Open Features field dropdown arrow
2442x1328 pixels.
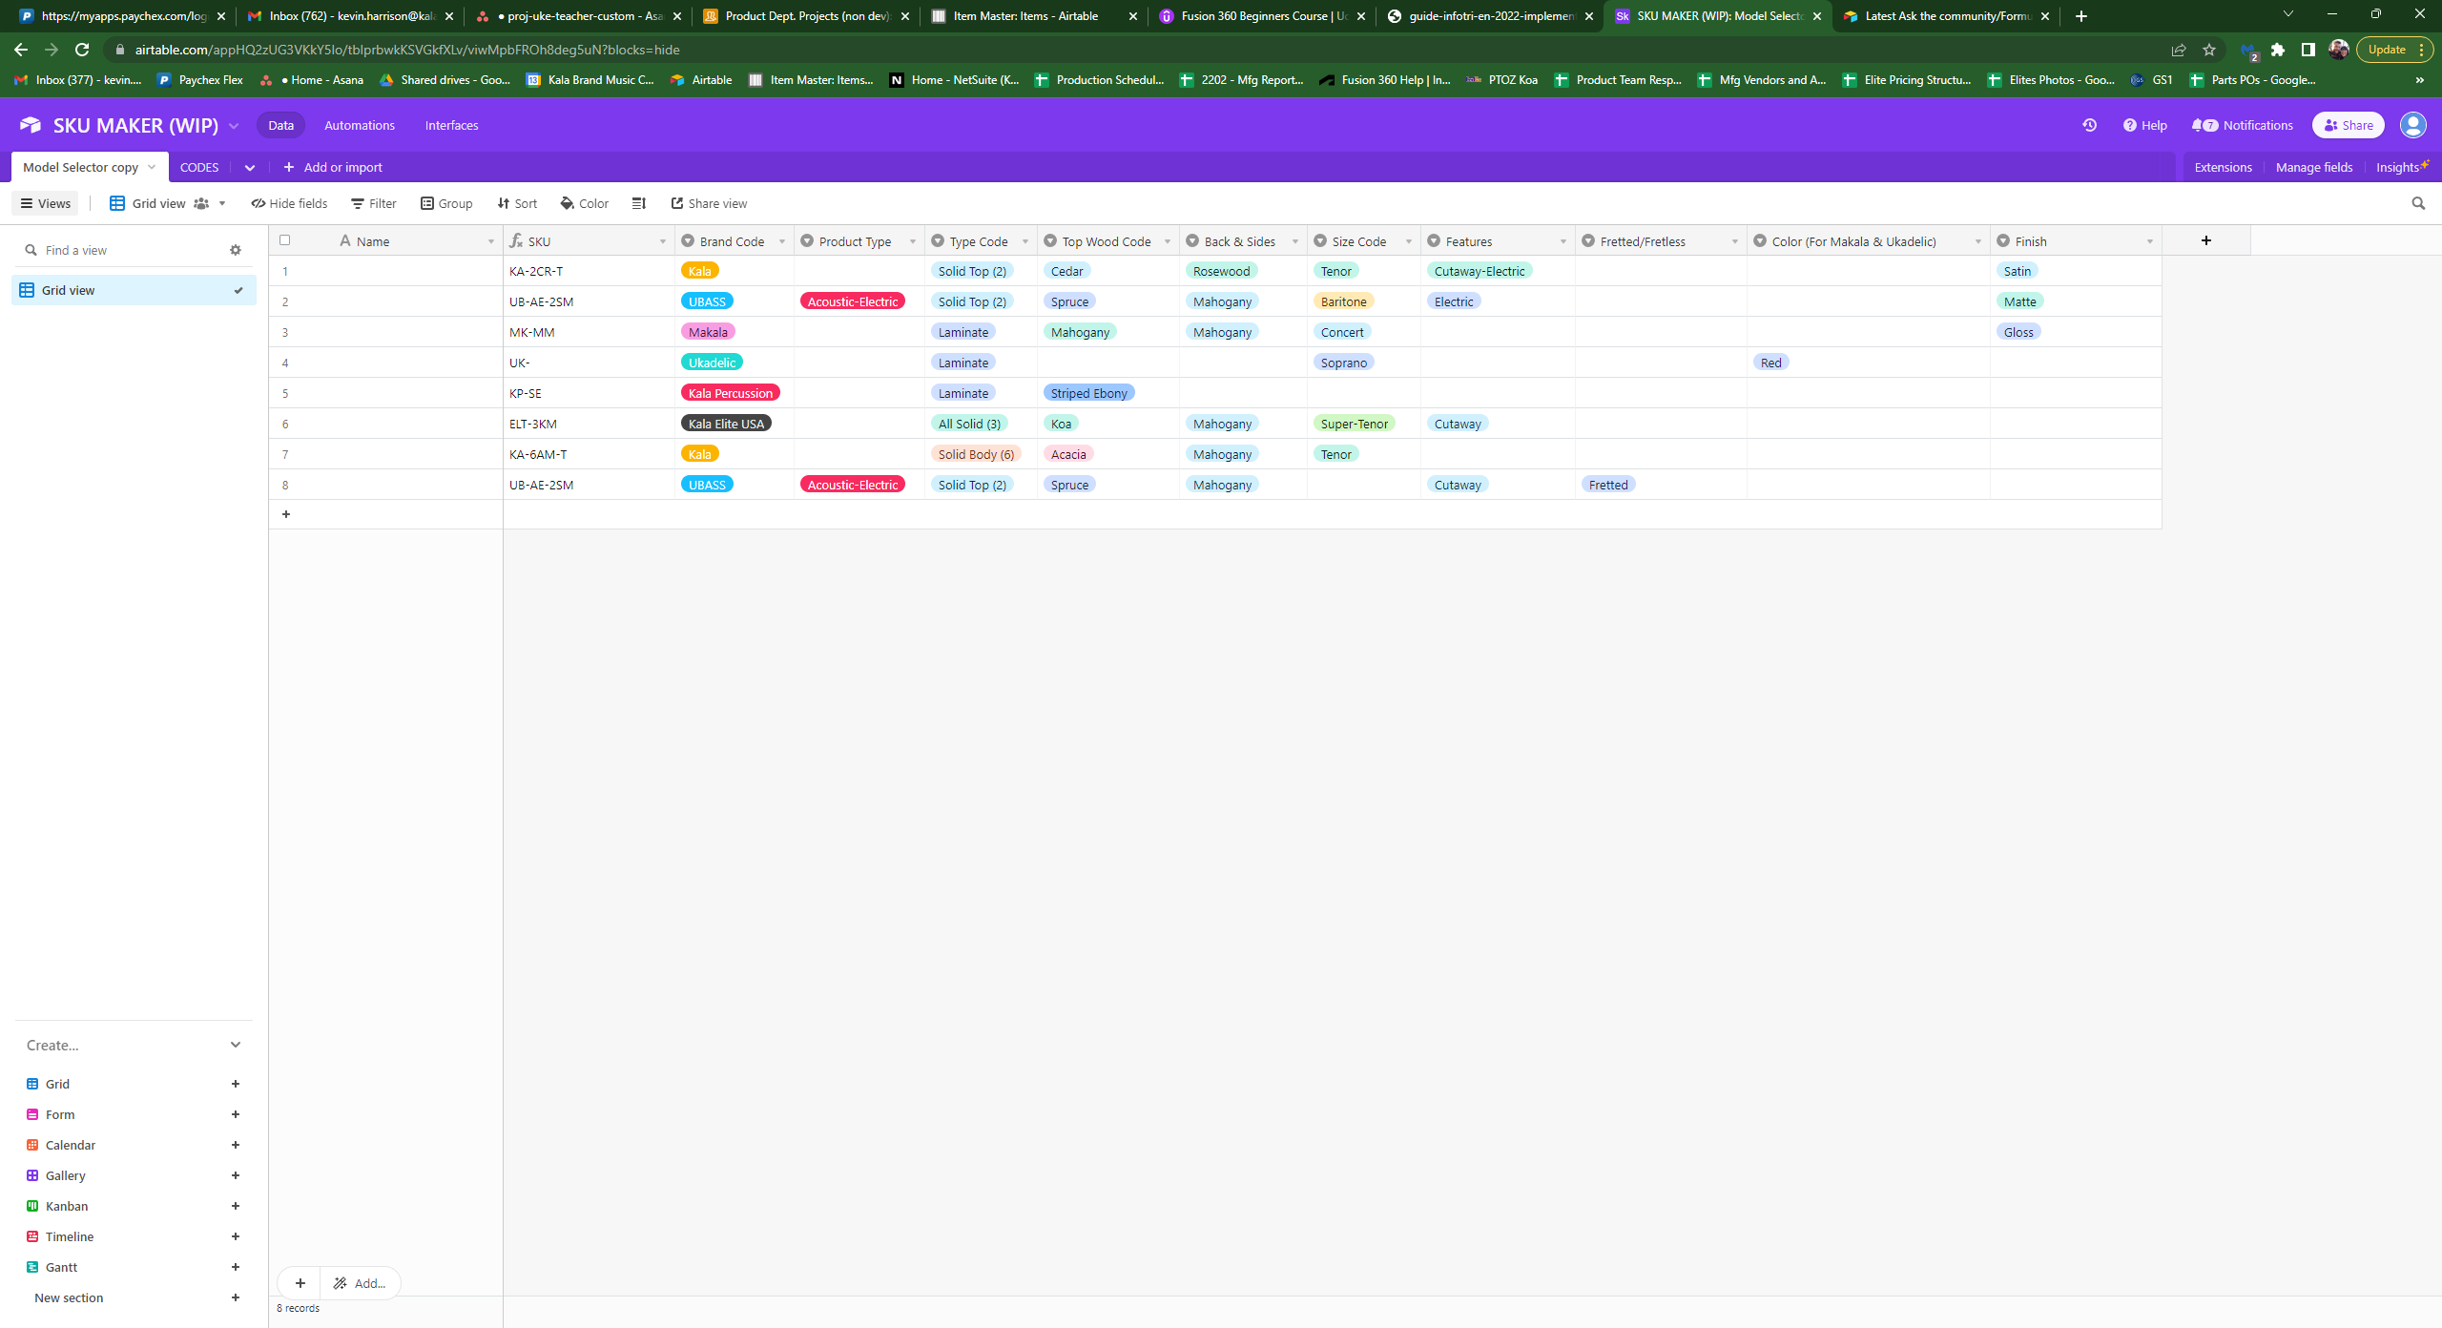point(1563,241)
